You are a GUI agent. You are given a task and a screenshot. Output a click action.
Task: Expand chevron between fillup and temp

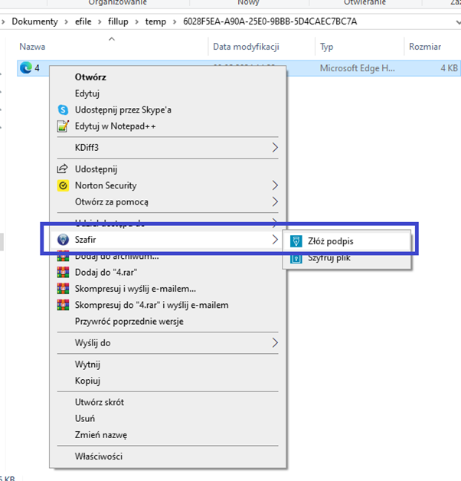point(137,22)
